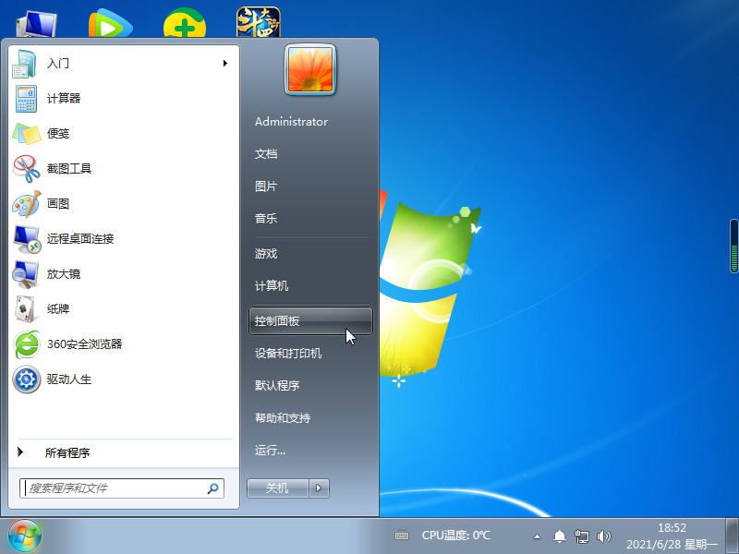The height and width of the screenshot is (554, 739).
Task: Click the search programs and files box
Action: tap(115, 488)
